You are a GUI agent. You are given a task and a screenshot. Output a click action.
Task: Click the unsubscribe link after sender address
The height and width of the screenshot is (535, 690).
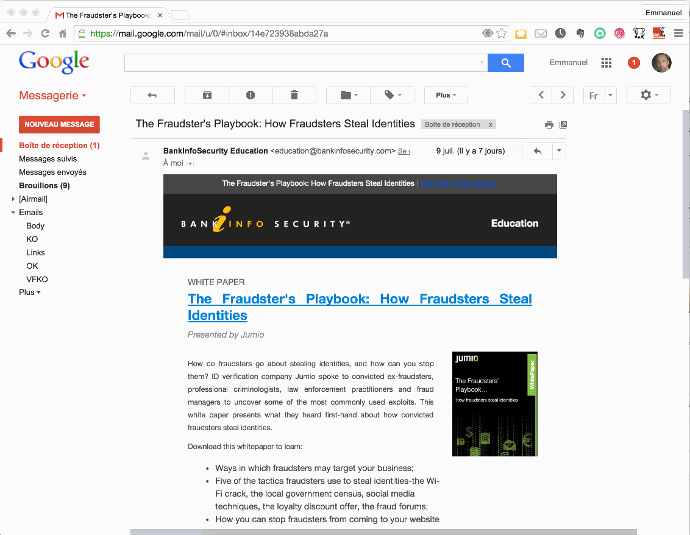(404, 151)
